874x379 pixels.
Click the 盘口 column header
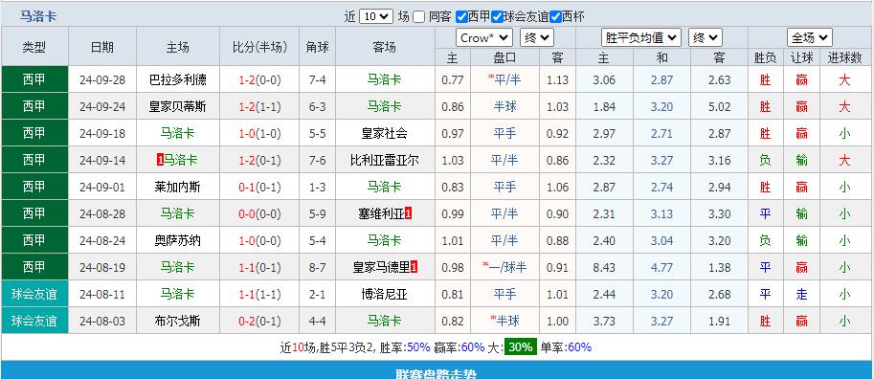[505, 57]
